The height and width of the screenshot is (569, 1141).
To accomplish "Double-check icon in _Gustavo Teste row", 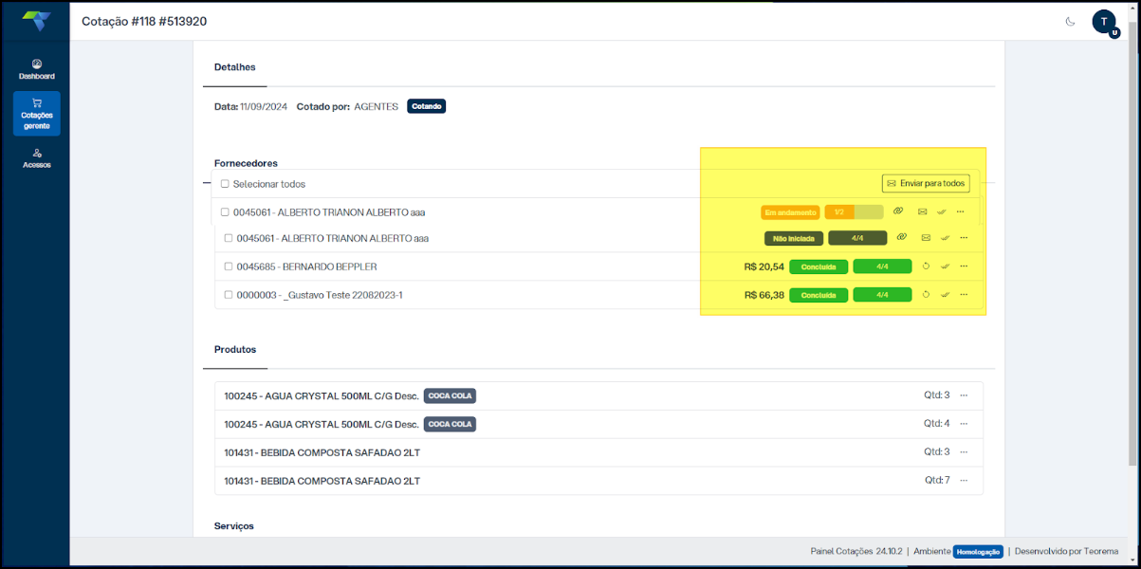I will 946,295.
